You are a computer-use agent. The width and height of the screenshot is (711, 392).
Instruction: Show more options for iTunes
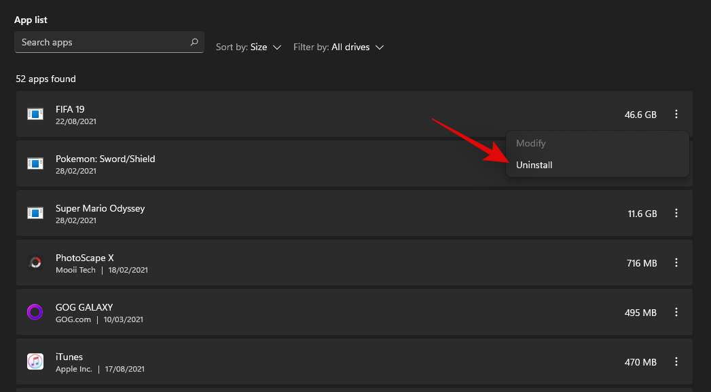[x=676, y=362]
